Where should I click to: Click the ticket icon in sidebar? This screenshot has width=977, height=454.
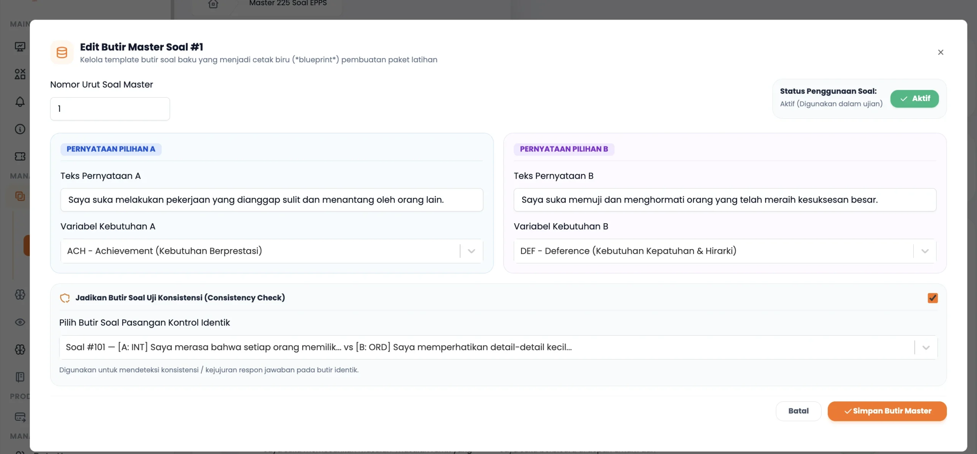click(x=20, y=156)
